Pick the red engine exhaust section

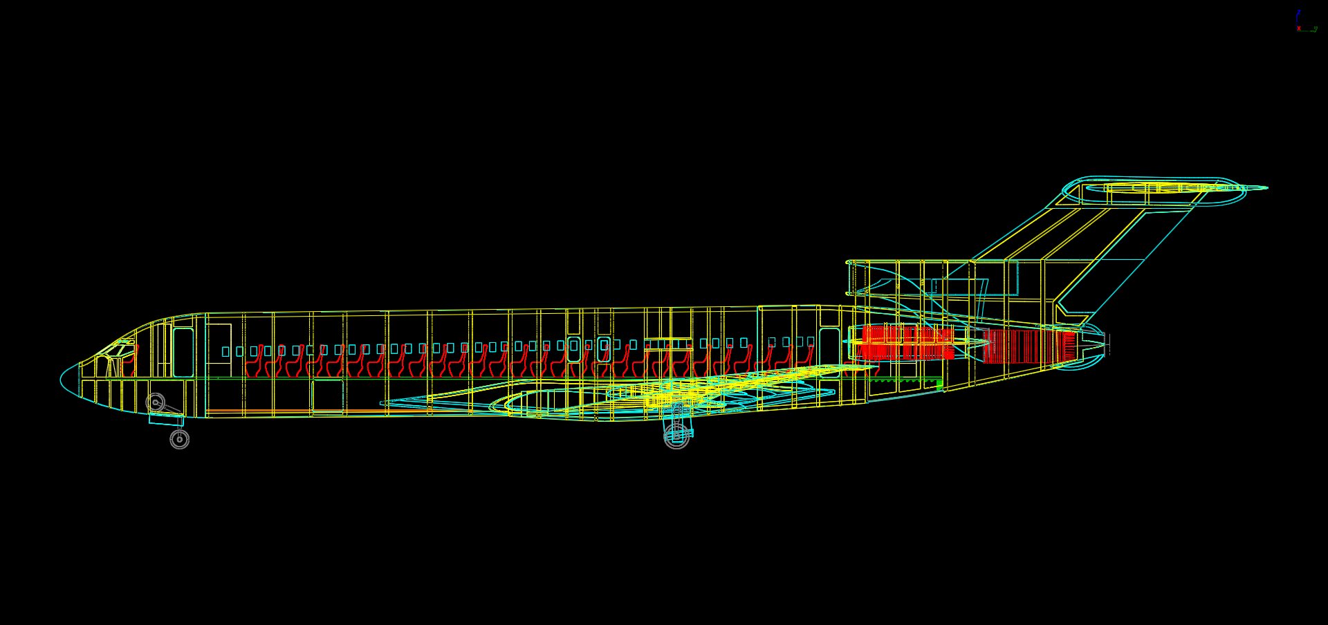(x=1029, y=346)
